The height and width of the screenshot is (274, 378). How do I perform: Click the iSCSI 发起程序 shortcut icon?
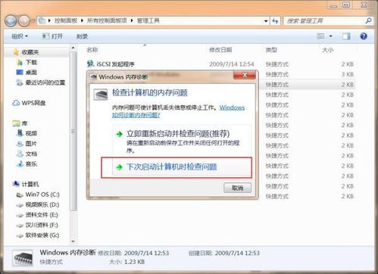pyautogui.click(x=90, y=64)
